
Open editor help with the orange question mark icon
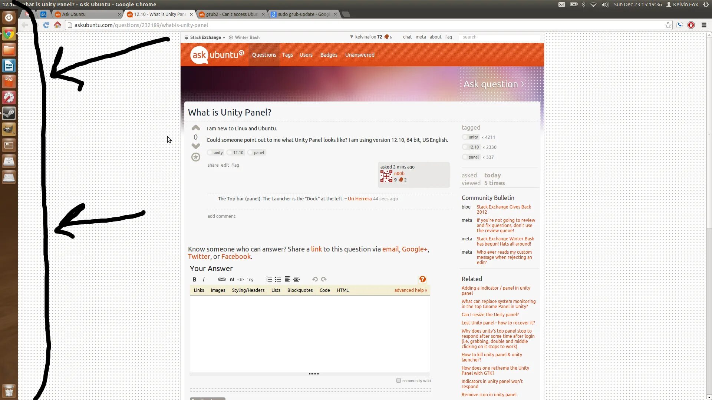point(422,279)
